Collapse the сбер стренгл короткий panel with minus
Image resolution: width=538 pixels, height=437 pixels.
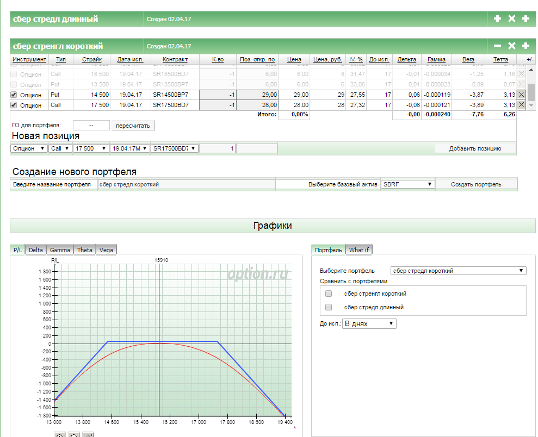497,46
